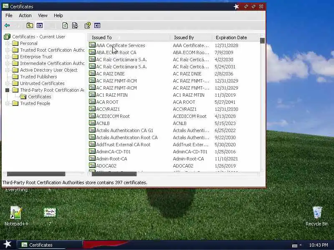Expand the Intermediate Certification Authorities node
The image size is (334, 250).
coord(8,64)
